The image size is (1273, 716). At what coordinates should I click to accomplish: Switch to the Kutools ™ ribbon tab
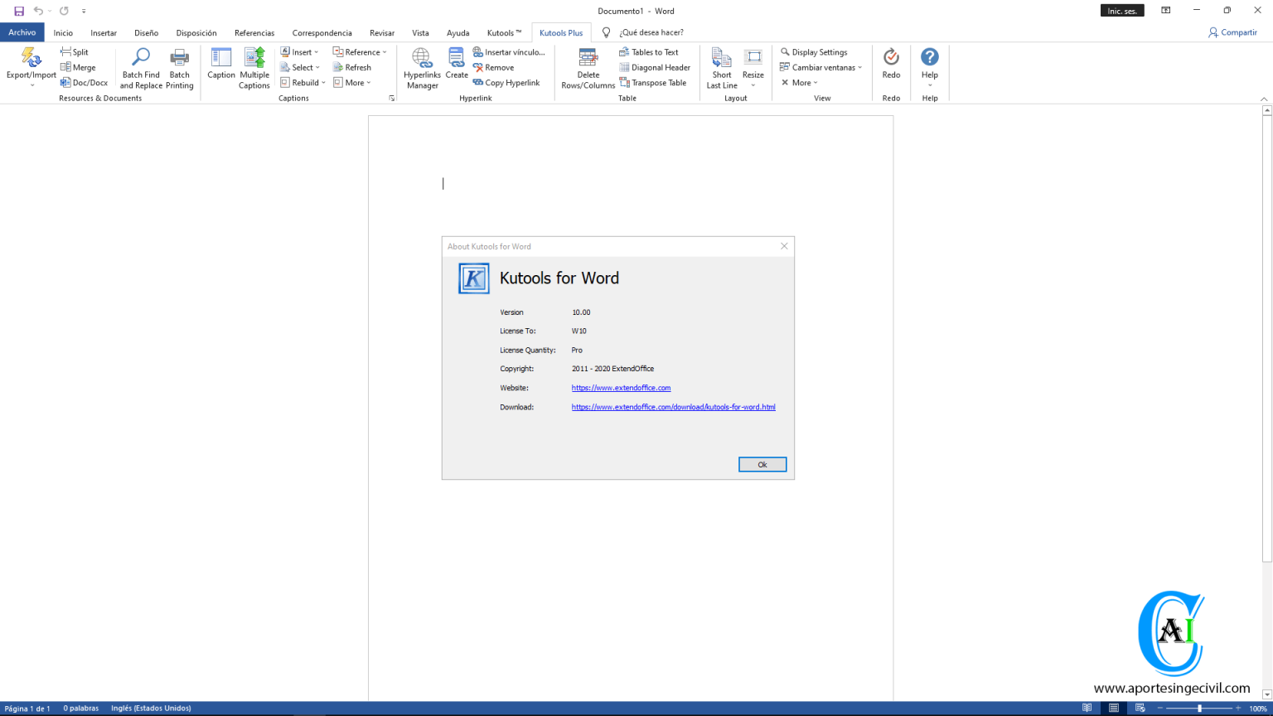[503, 32]
